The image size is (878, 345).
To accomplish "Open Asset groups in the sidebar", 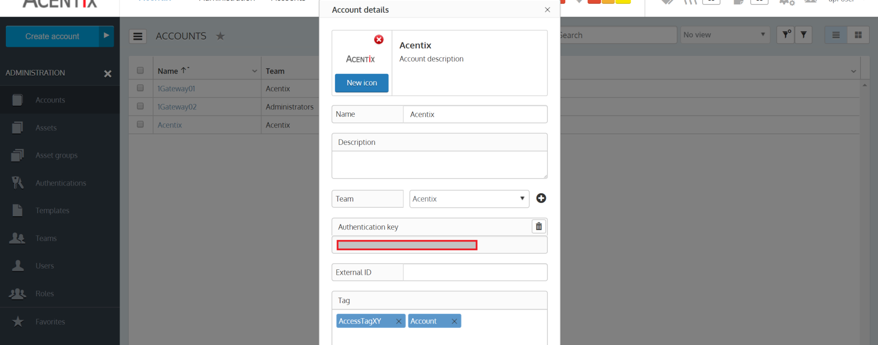I will point(57,155).
